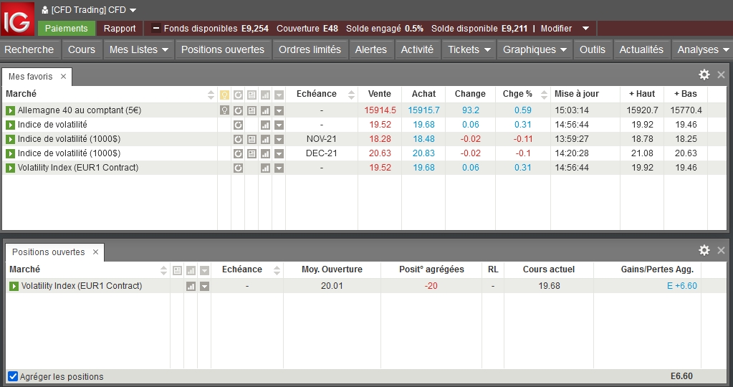
Task: Click the Vente price 18.28 in the NOV-21 row
Action: (380, 139)
